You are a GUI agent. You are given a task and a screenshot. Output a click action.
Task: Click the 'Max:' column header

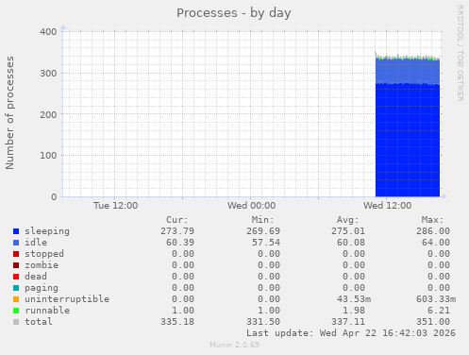[432, 220]
